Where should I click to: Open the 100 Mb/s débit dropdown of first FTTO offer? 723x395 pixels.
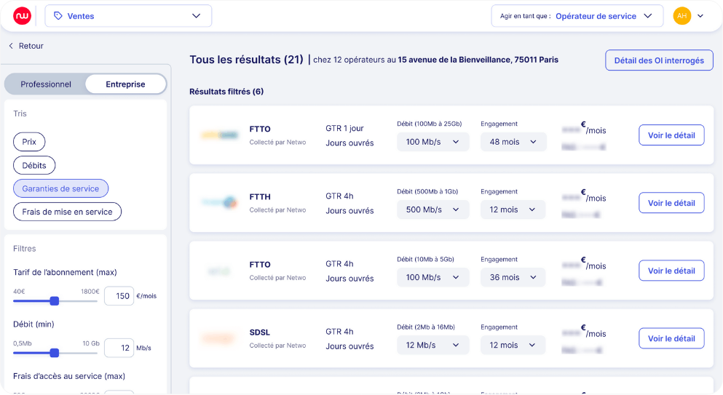point(433,142)
